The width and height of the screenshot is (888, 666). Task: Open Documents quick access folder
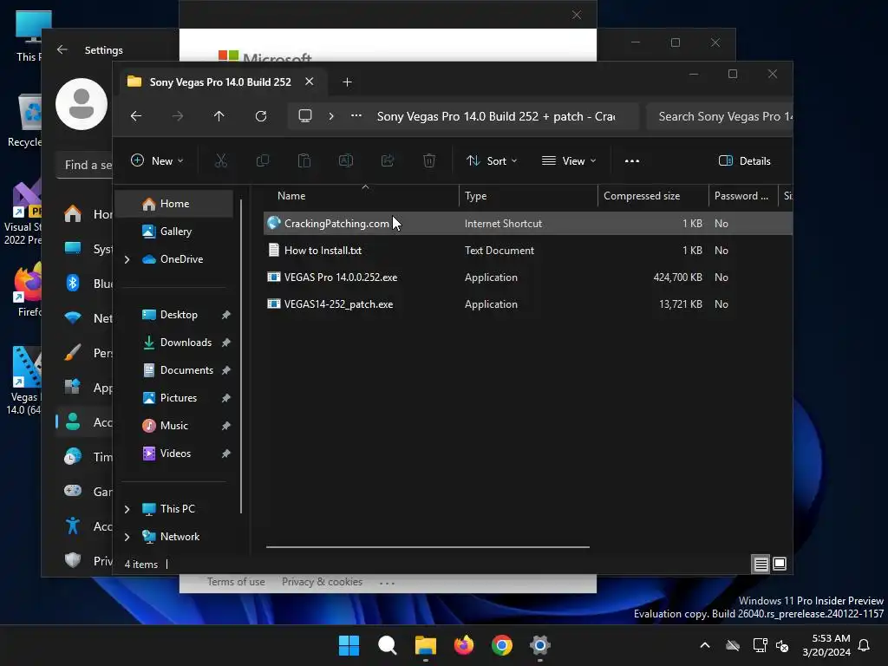point(186,370)
